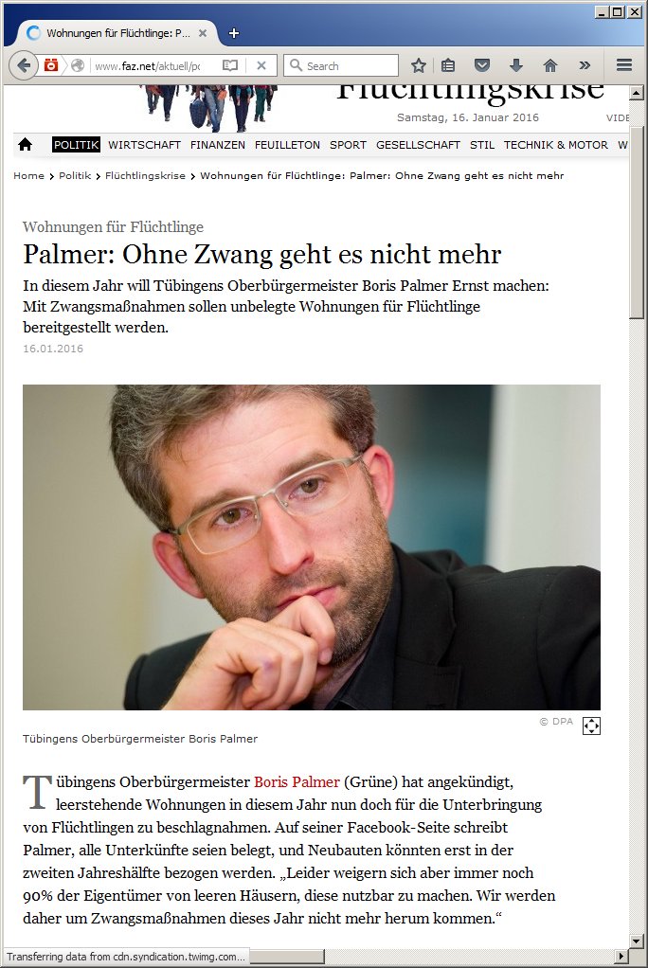Toggle reader view icon in address bar

[x=230, y=65]
